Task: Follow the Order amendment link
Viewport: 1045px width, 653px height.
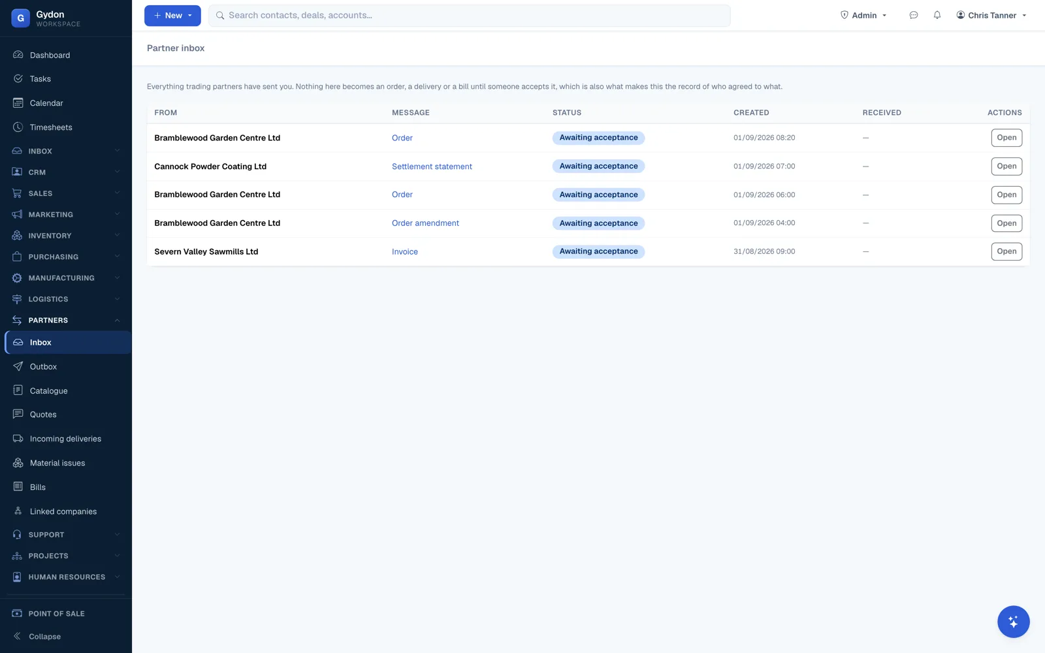Action: tap(425, 223)
